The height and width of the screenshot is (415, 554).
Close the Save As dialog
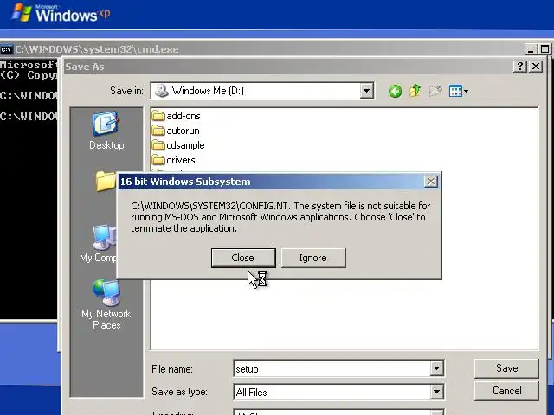click(x=536, y=66)
